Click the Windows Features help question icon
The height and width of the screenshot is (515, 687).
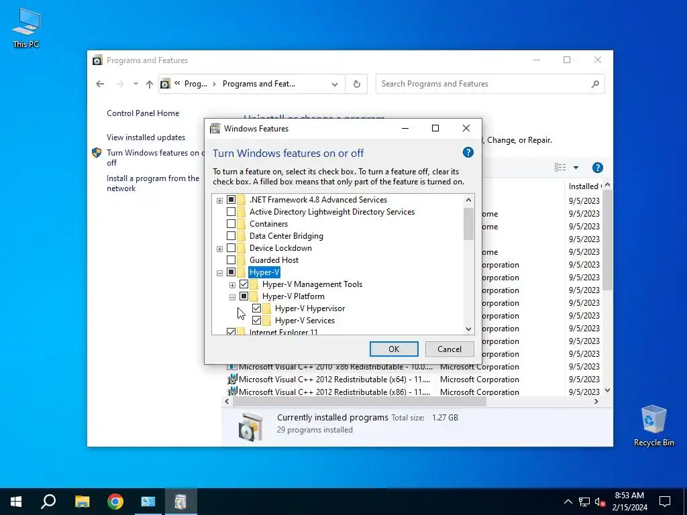point(468,152)
